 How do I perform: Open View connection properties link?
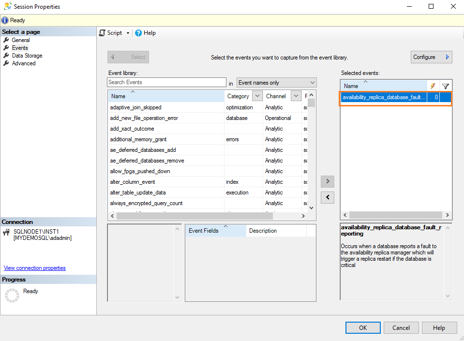(34, 268)
